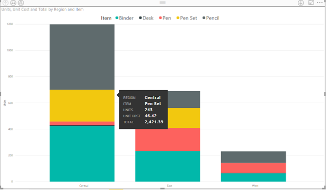Click the West axis label
The width and height of the screenshot is (326, 190).
tap(255, 185)
